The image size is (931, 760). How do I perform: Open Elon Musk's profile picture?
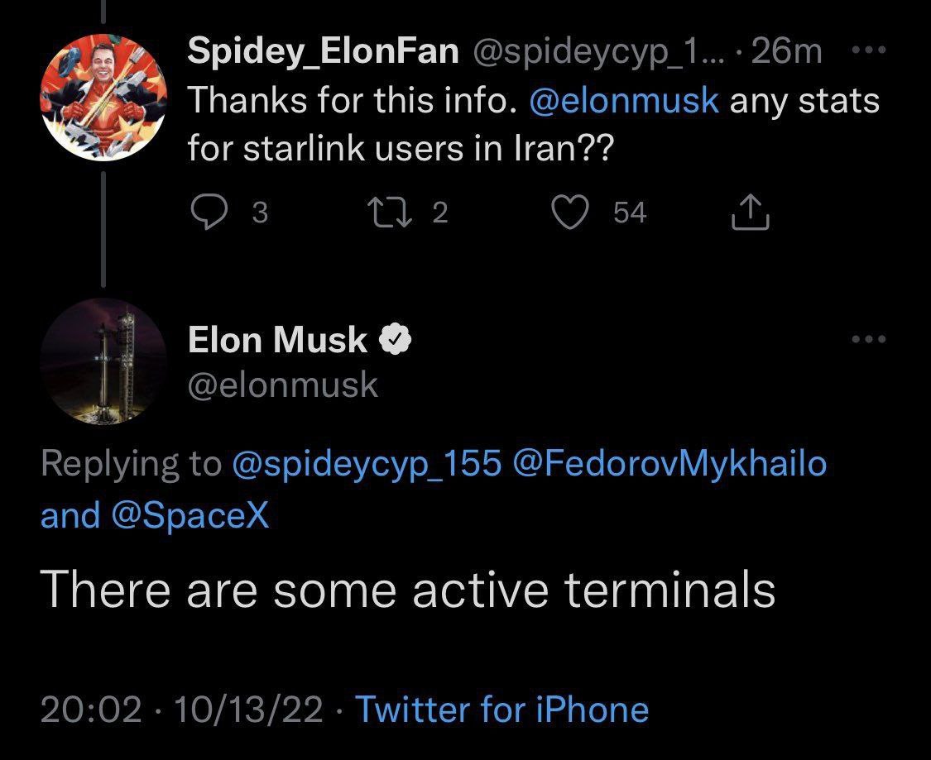click(103, 362)
